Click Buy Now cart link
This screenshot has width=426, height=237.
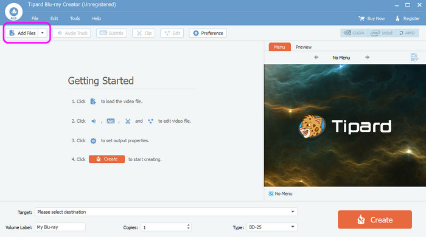[371, 18]
